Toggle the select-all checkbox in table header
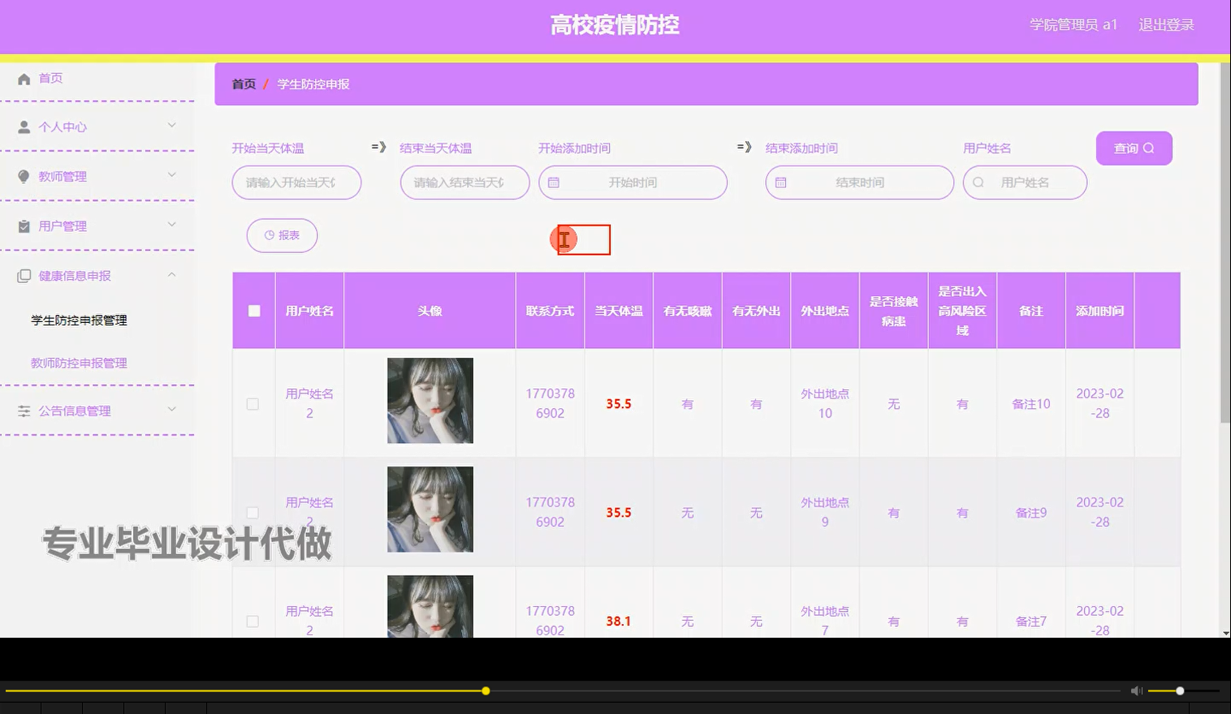 point(254,311)
